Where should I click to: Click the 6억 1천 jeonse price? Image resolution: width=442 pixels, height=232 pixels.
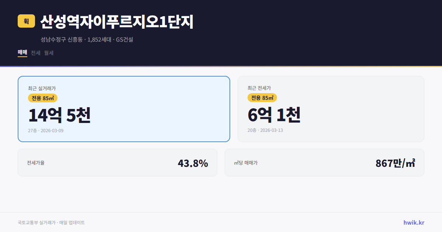(x=274, y=116)
